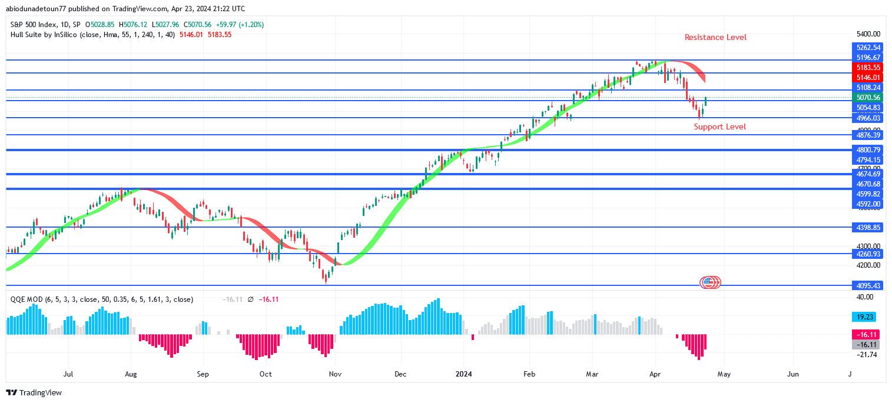Click the red 5183.55 Hull value label
892x403 pixels.
click(868, 67)
